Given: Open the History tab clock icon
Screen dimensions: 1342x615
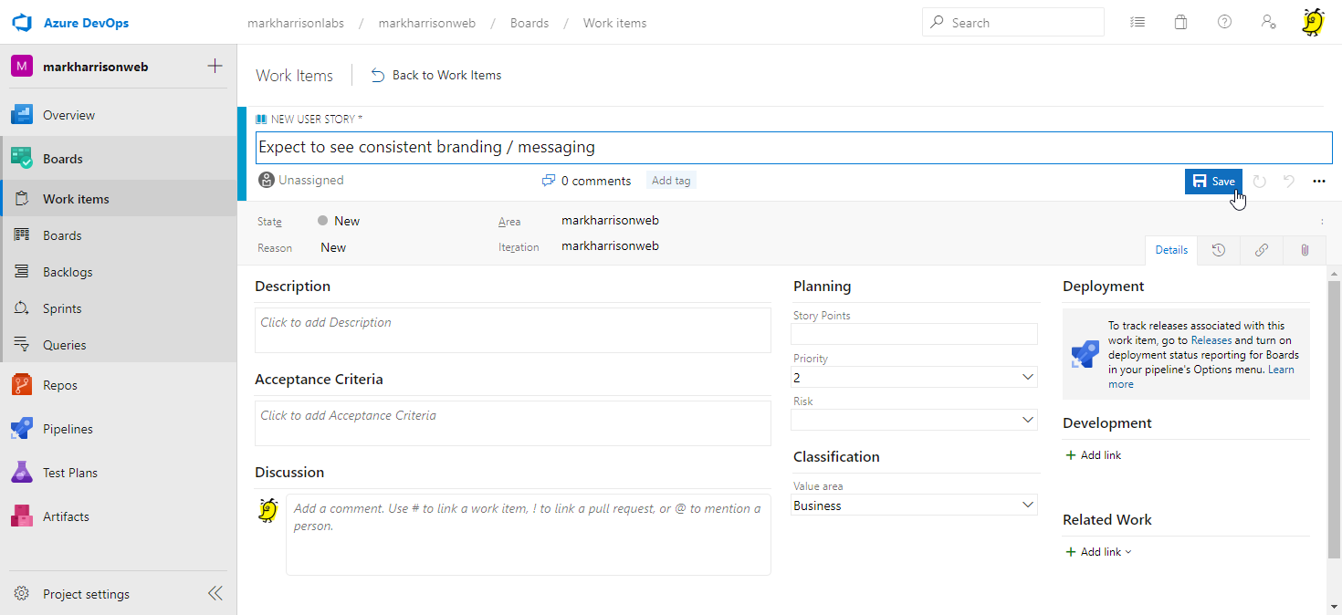Looking at the screenshot, I should 1218,250.
